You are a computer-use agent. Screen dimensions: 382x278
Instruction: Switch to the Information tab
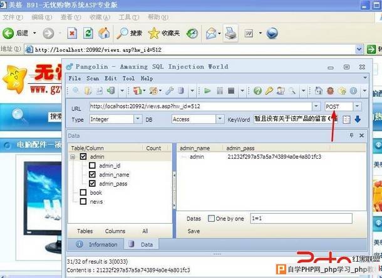coord(96,244)
